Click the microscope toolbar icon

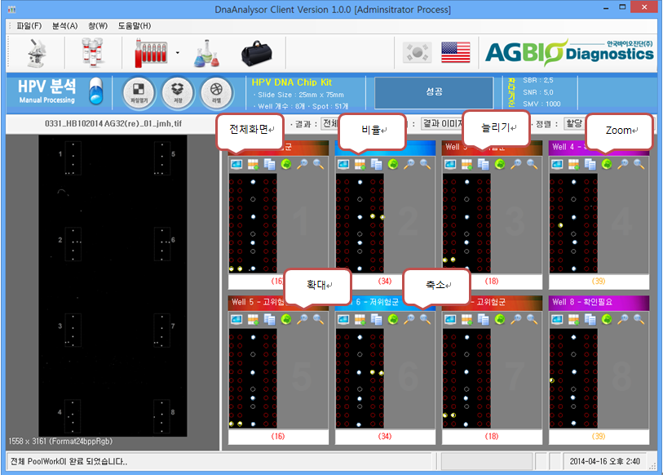[x=37, y=53]
